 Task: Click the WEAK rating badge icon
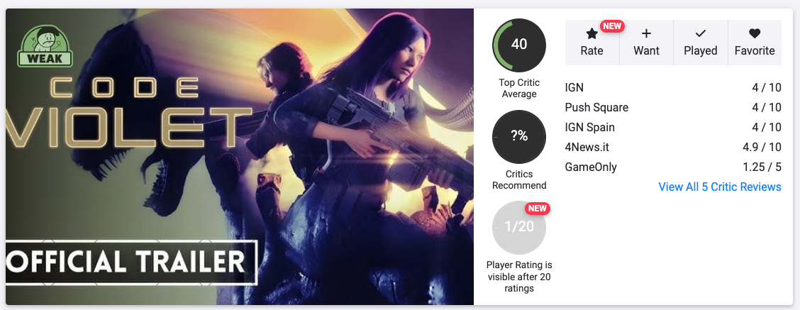(x=45, y=47)
